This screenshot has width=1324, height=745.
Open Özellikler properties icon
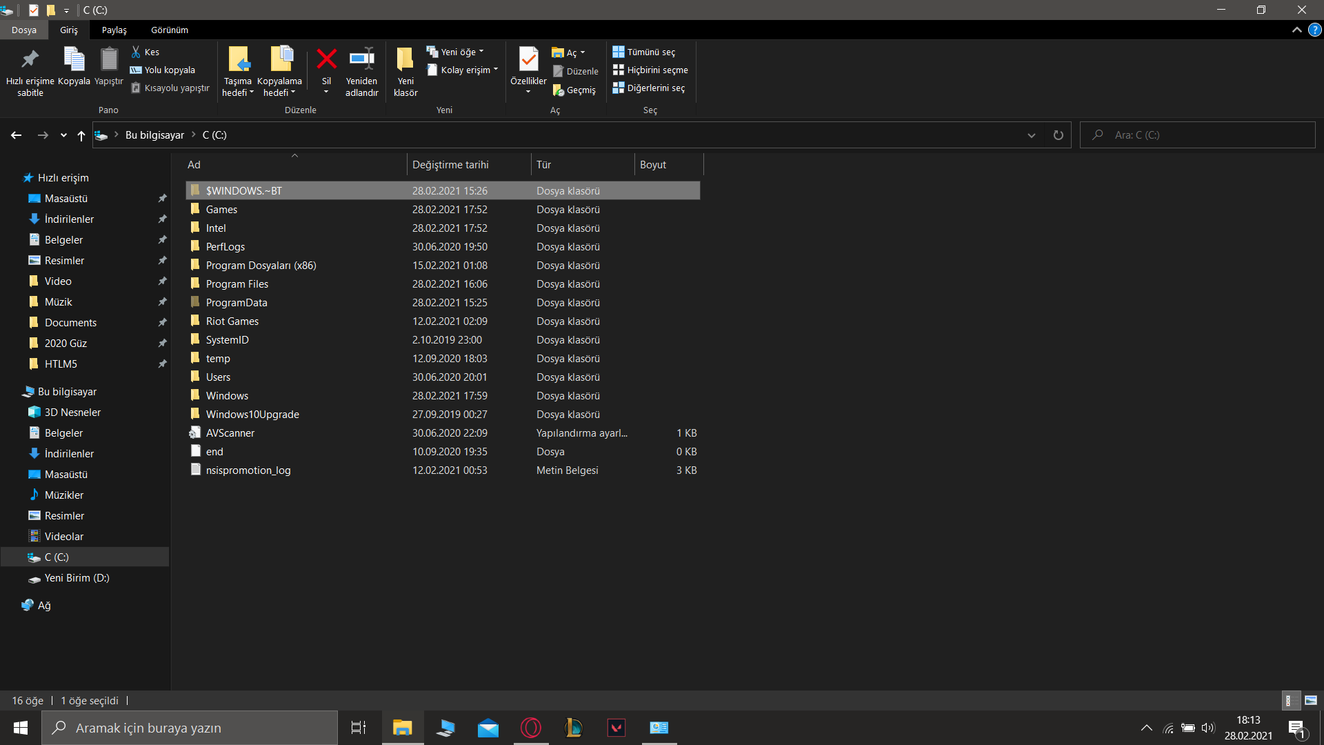(528, 59)
